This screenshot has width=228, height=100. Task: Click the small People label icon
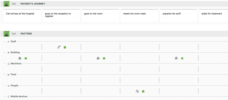[x=8, y=86]
